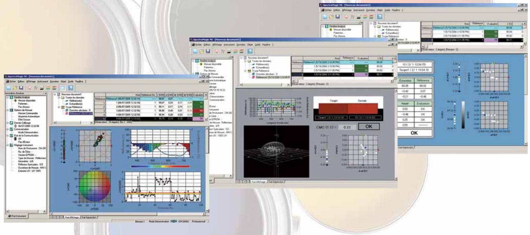530x235 pixels.
Task: Select Données absolues item in middle window tree
Action: point(266,74)
